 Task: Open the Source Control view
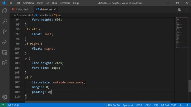pyautogui.click(x=5, y=32)
